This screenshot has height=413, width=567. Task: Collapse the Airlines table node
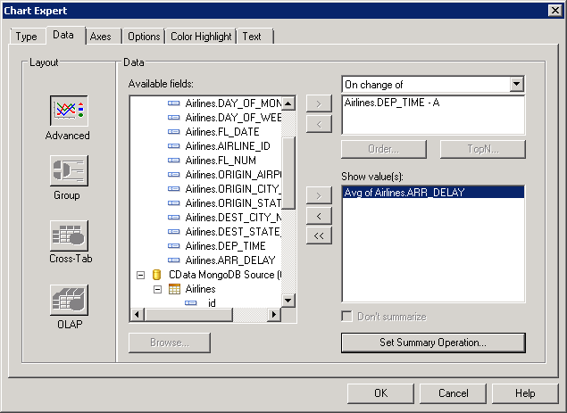(x=157, y=289)
